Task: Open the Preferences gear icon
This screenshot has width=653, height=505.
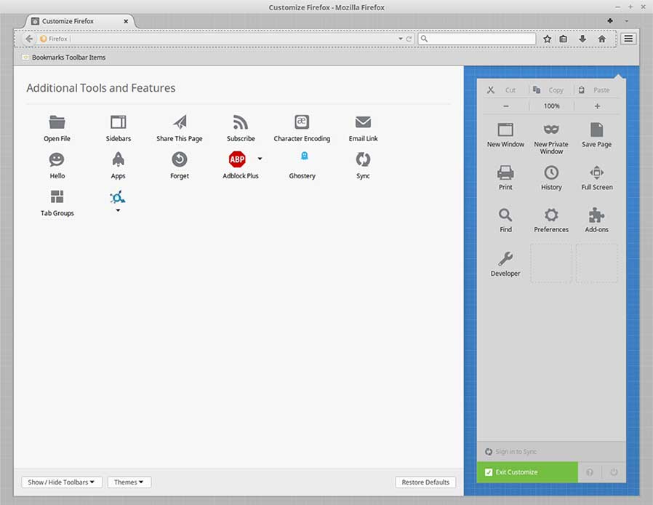Action: [x=551, y=215]
